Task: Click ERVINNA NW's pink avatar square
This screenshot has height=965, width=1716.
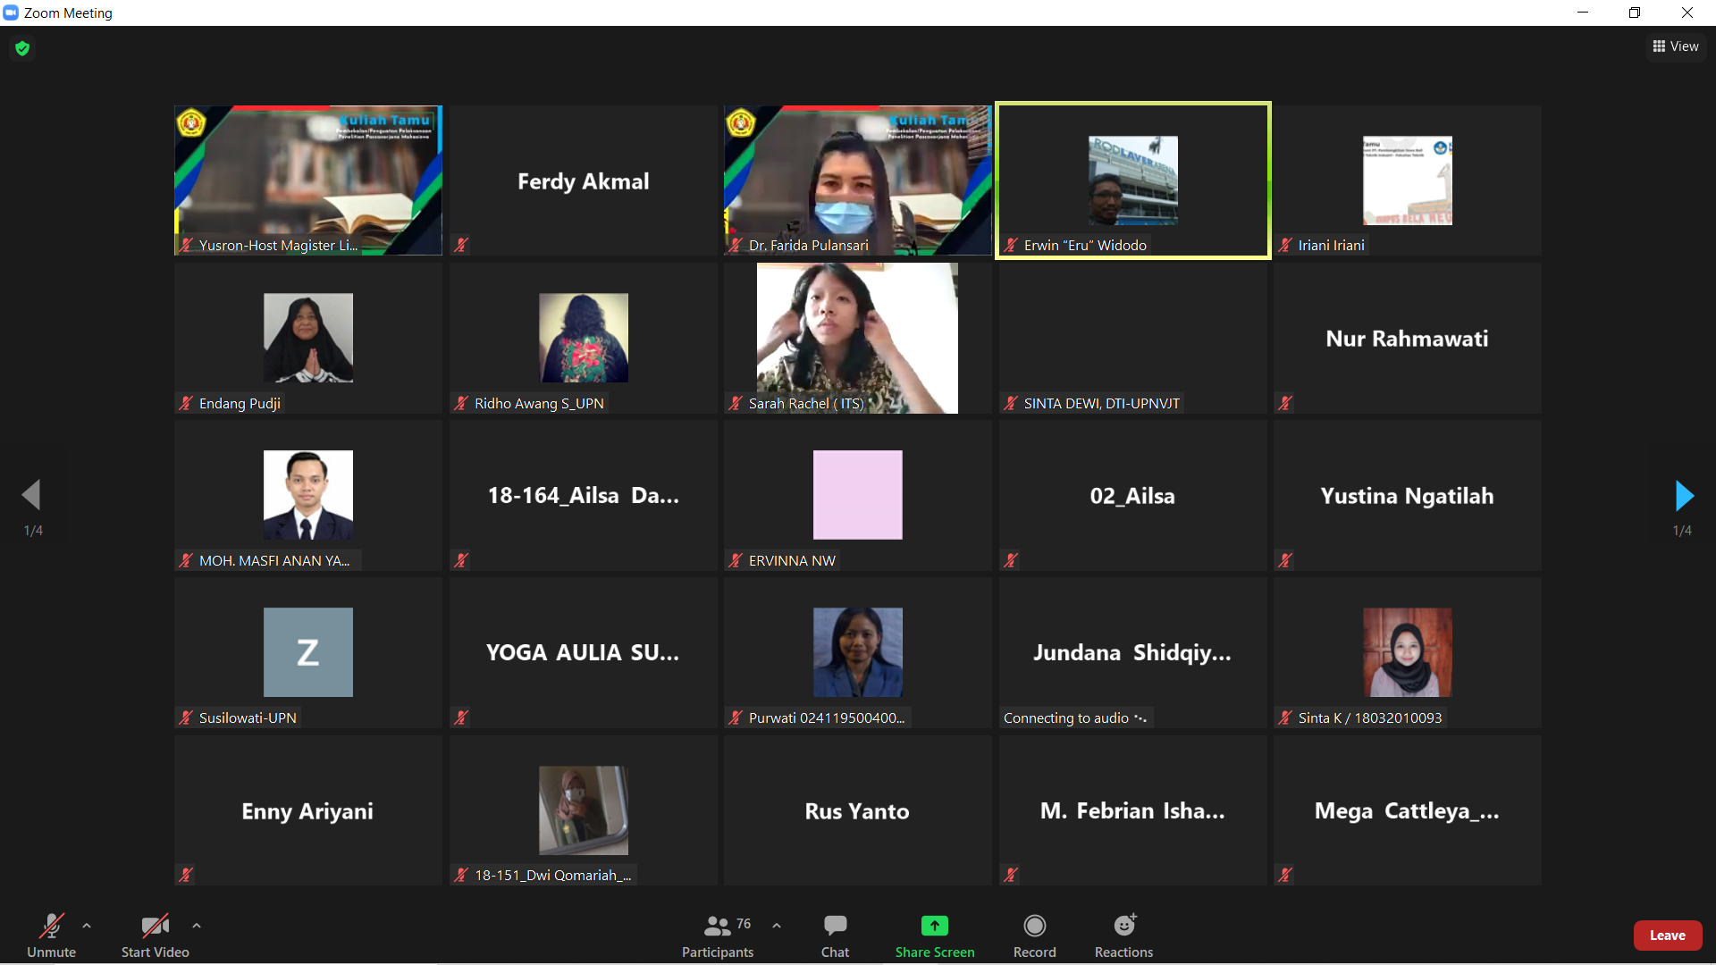Action: pos(857,495)
